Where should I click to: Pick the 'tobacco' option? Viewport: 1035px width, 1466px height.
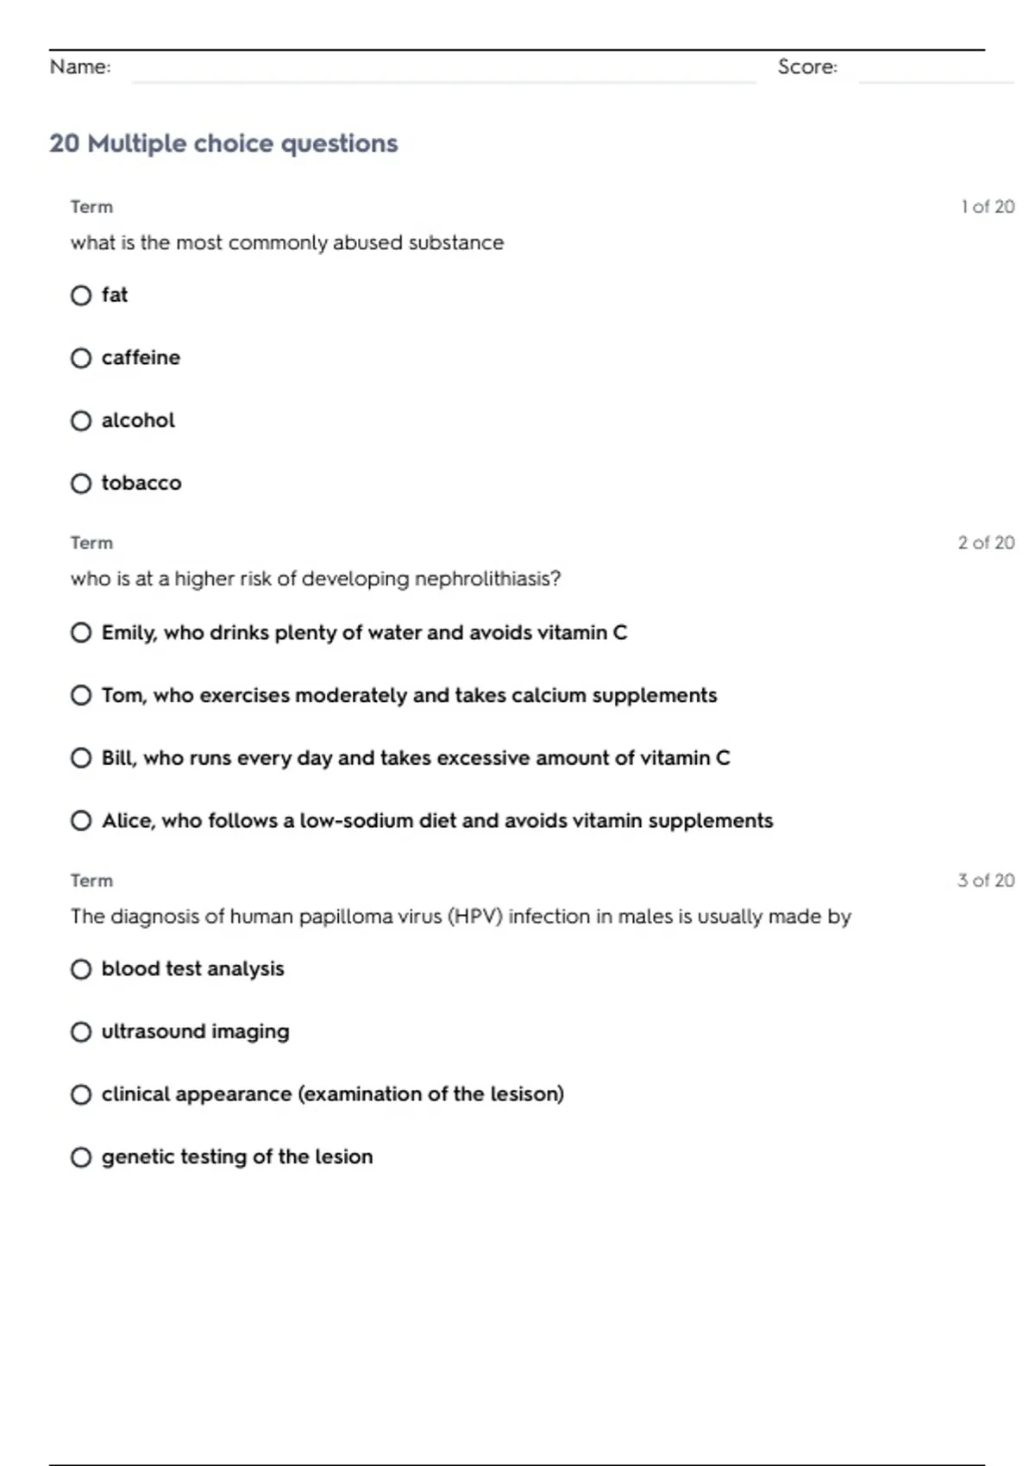(81, 484)
